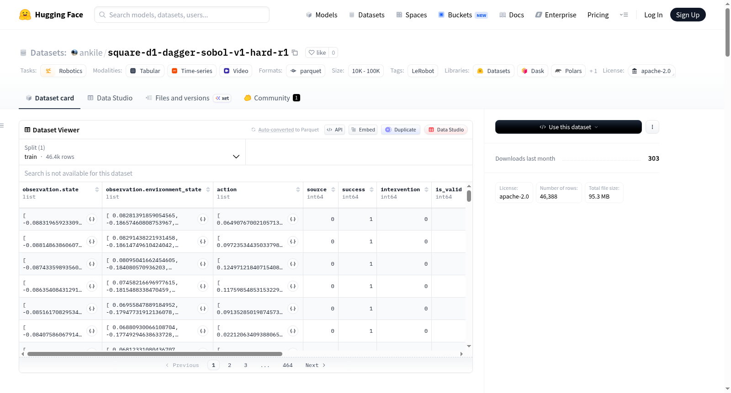This screenshot has height=393, width=731.
Task: Click Next page button
Action: (x=315, y=365)
